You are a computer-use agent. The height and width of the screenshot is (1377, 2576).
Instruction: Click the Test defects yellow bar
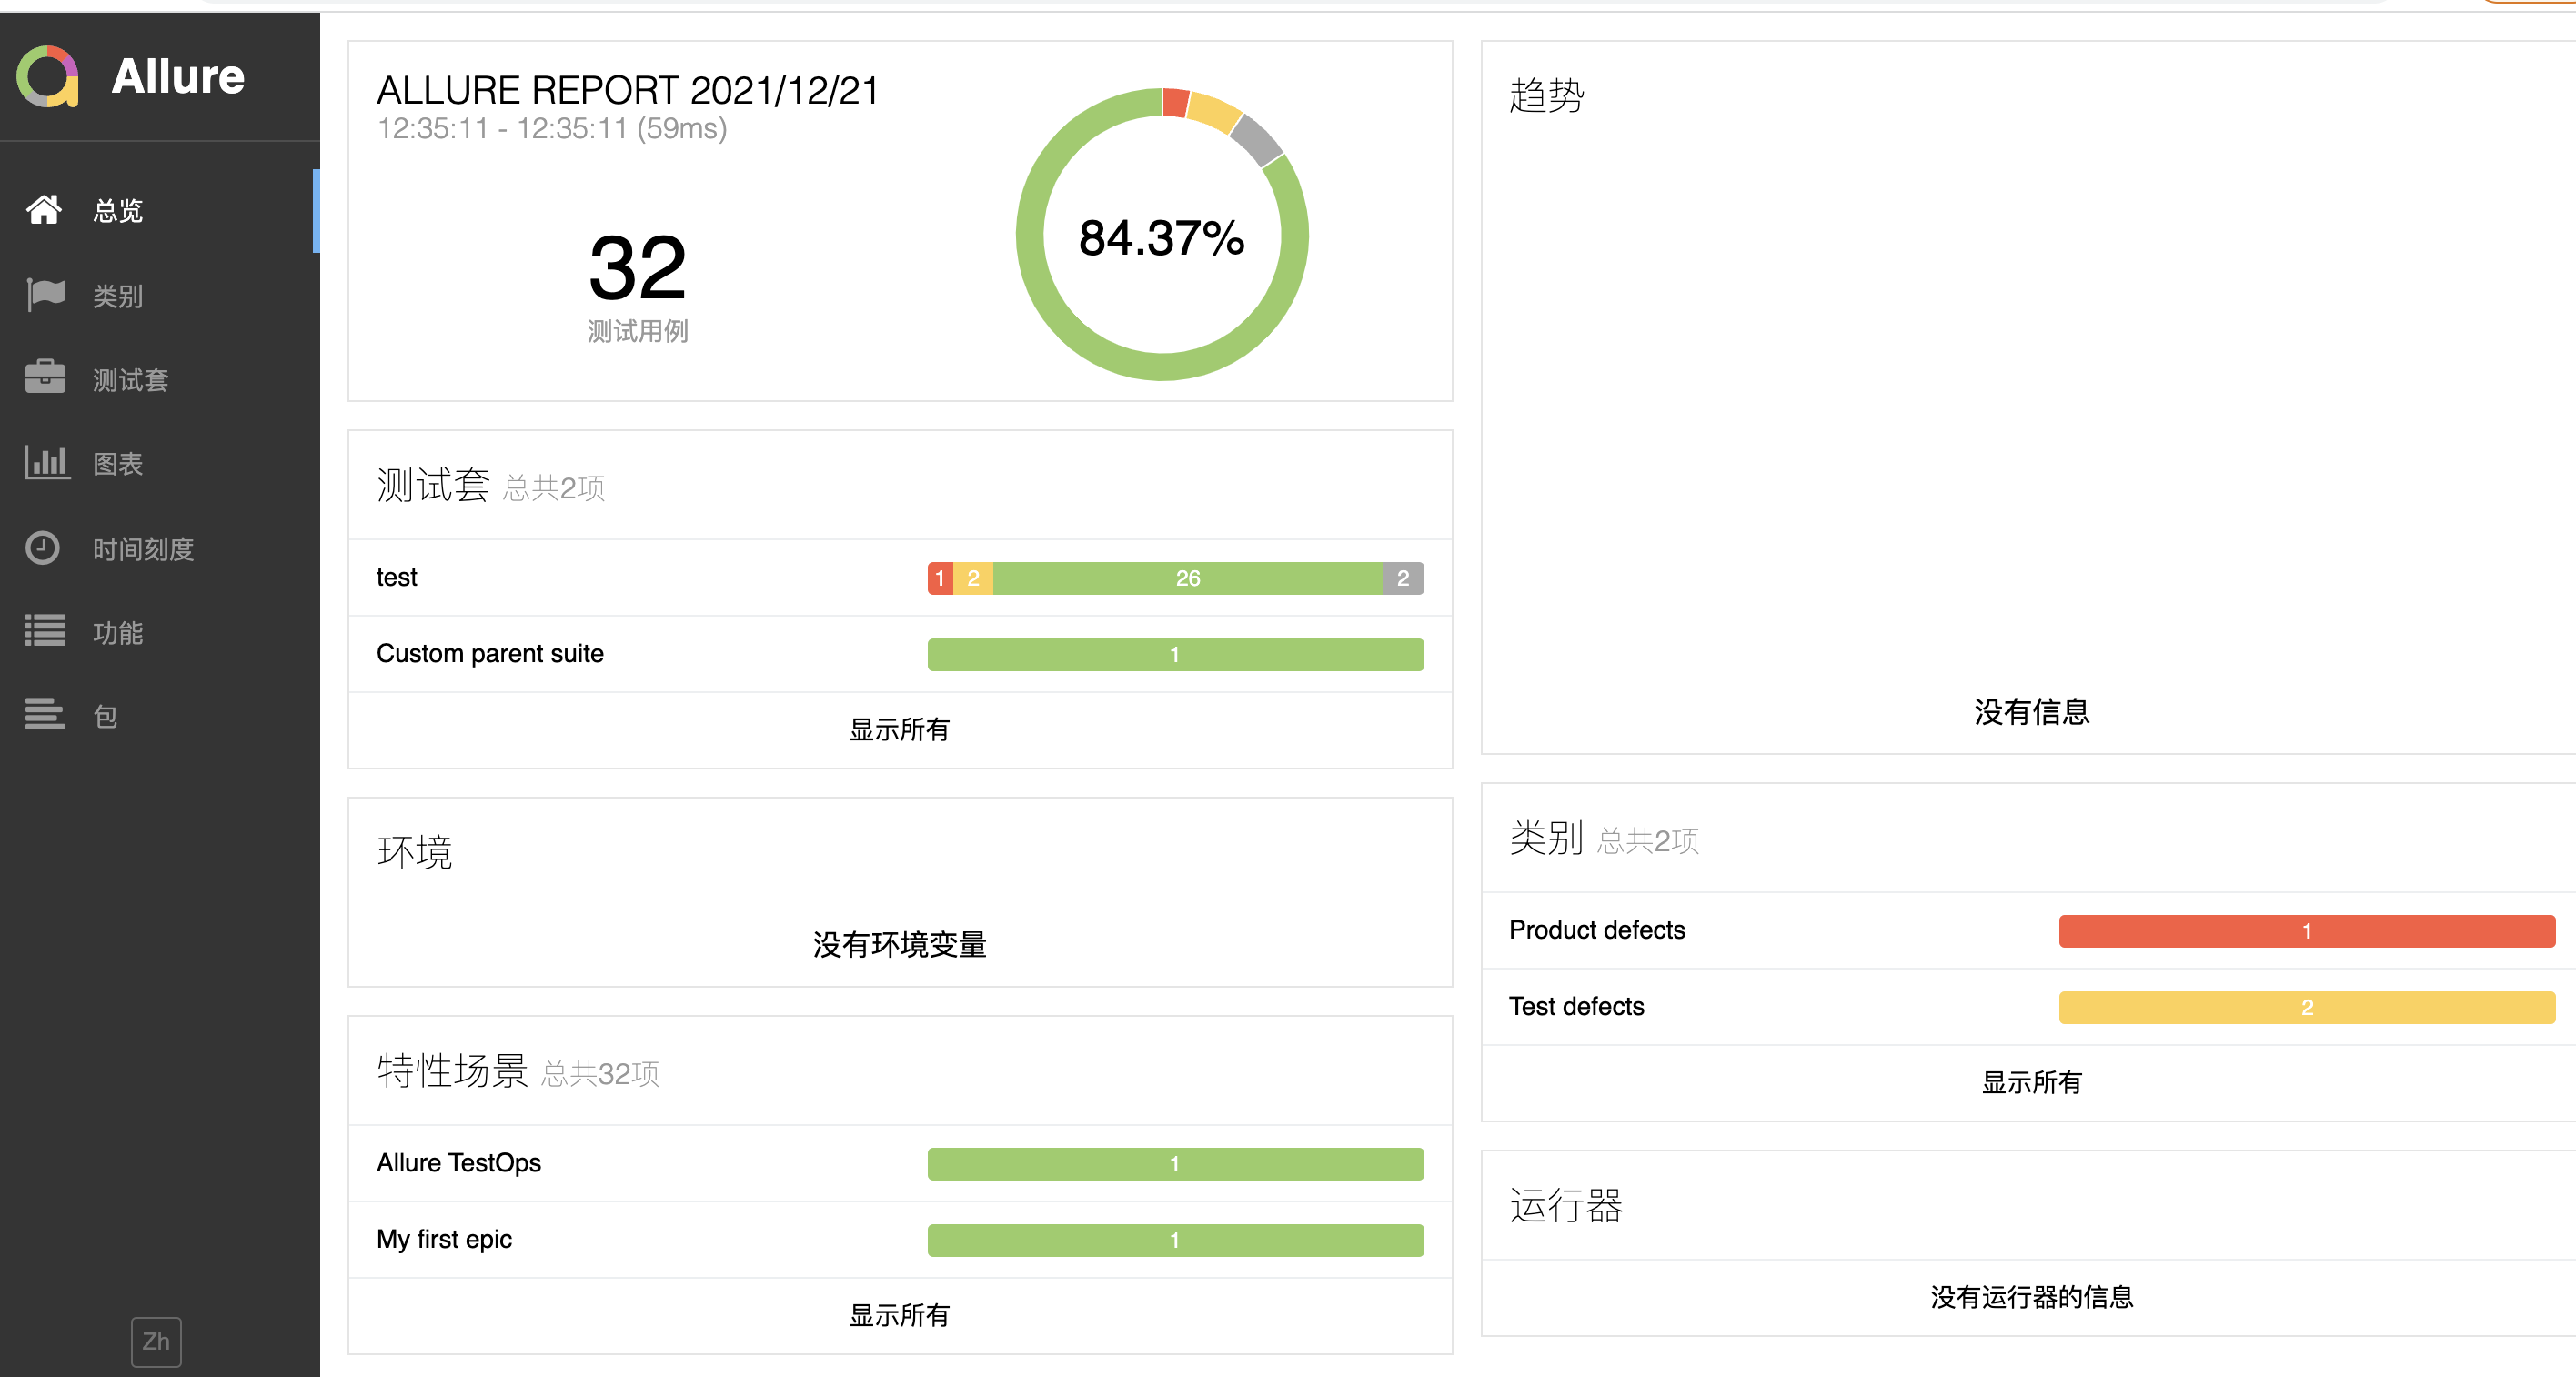2307,1007
